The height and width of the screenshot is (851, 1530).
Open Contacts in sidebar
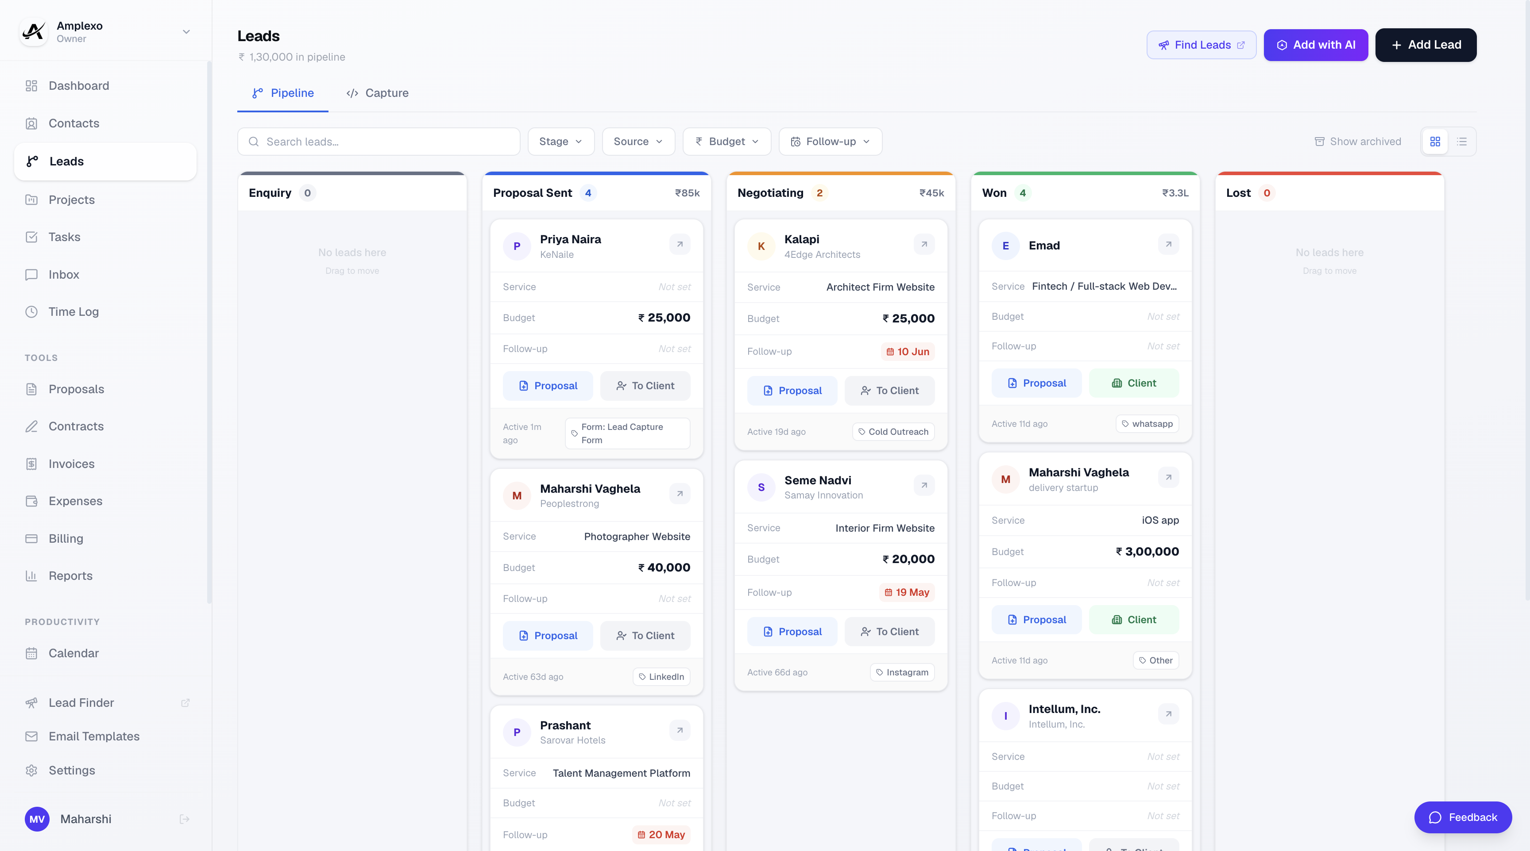[x=105, y=123]
